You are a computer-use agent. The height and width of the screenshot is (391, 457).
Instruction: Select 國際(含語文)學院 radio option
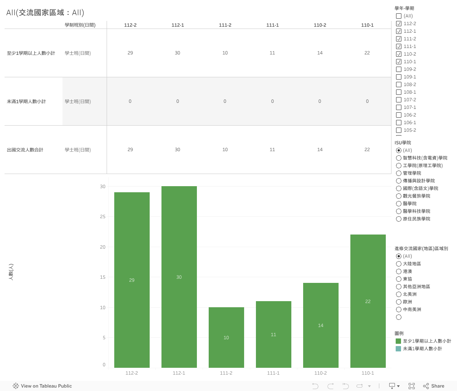(399, 188)
